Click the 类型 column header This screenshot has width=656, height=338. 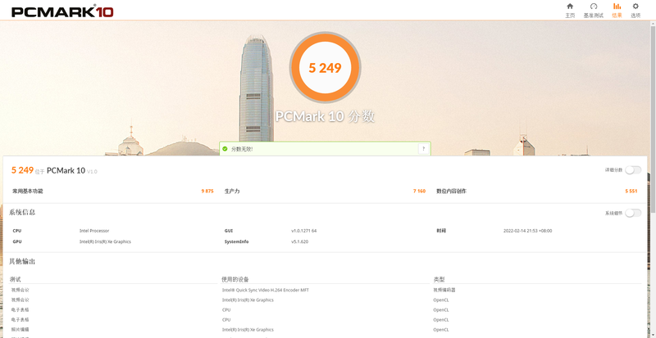439,279
